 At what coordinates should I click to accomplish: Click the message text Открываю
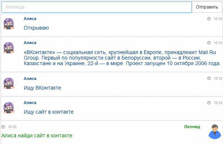coord(36,28)
